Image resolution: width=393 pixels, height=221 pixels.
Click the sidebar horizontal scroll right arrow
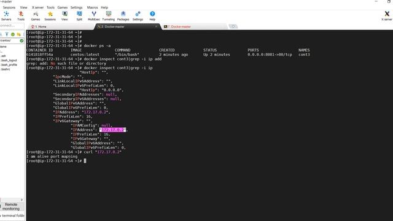pos(22,200)
